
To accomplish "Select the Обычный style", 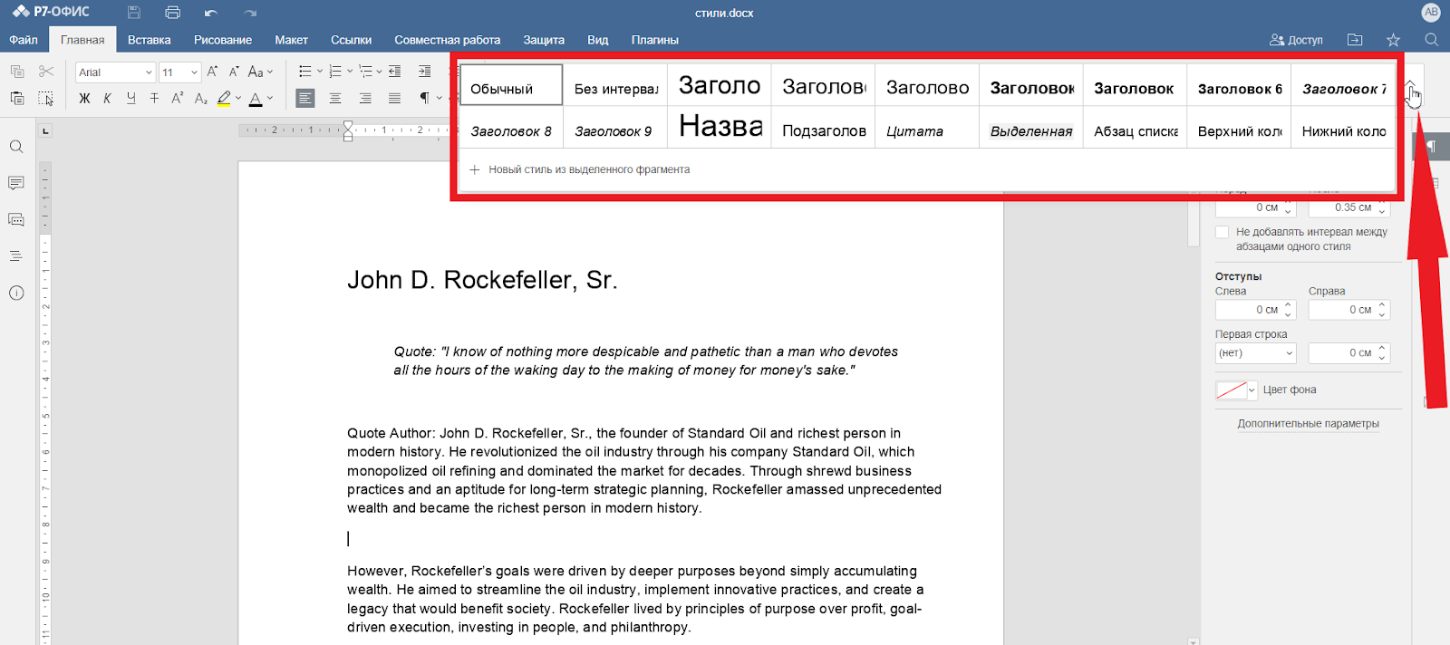I will pos(511,84).
